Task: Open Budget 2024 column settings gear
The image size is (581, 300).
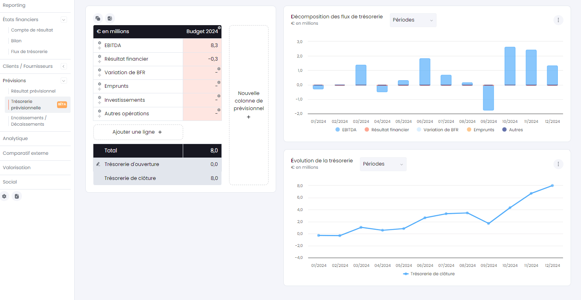Action: 219,28
